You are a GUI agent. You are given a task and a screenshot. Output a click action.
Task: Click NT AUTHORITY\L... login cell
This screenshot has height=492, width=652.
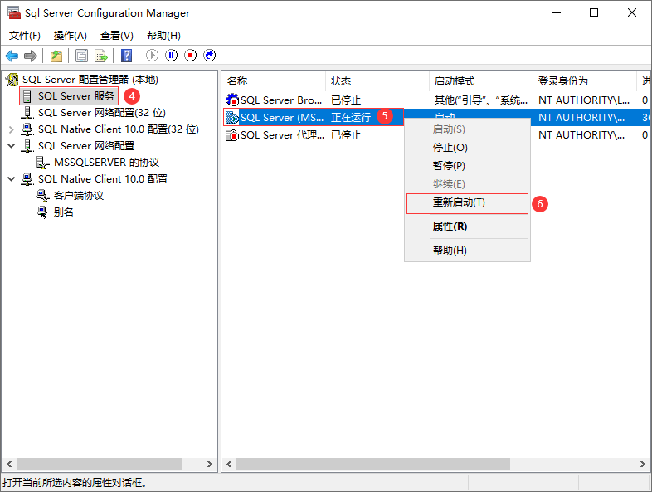coord(584,100)
